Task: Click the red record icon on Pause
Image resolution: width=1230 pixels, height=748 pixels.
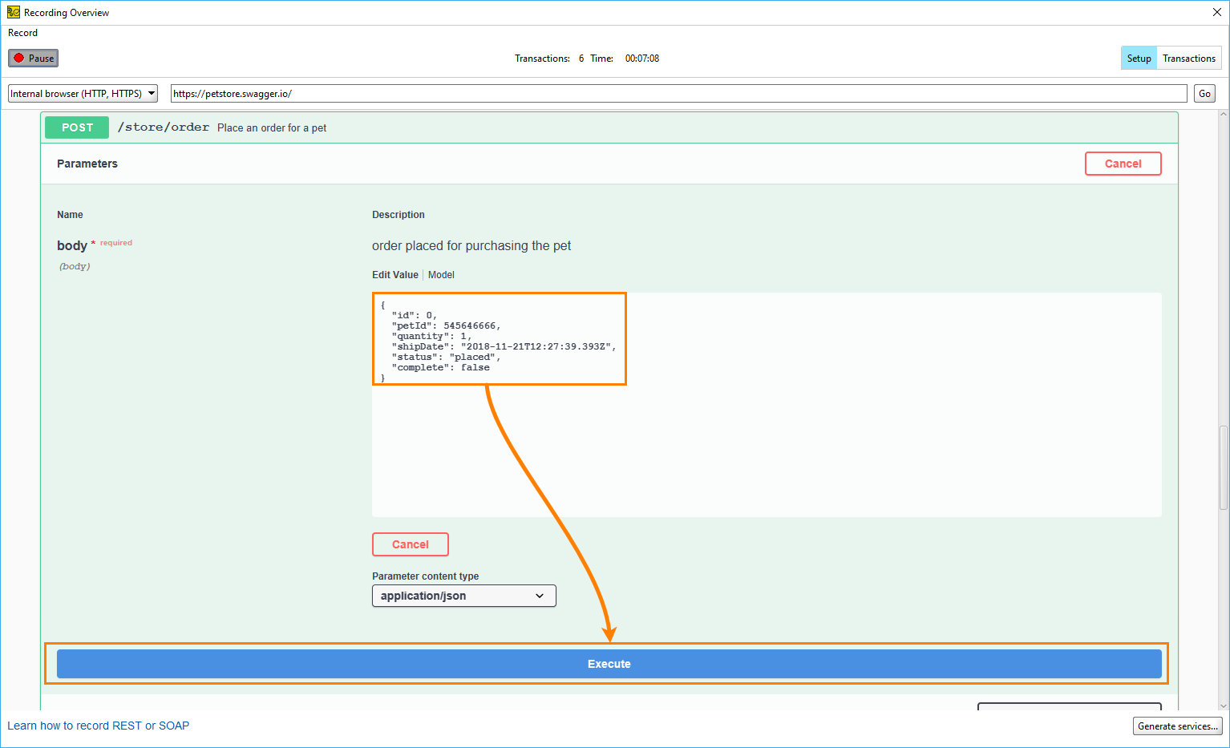Action: [18, 58]
